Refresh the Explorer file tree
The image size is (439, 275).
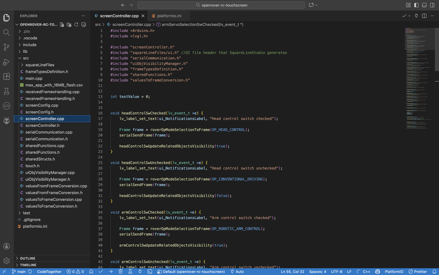pos(76,24)
